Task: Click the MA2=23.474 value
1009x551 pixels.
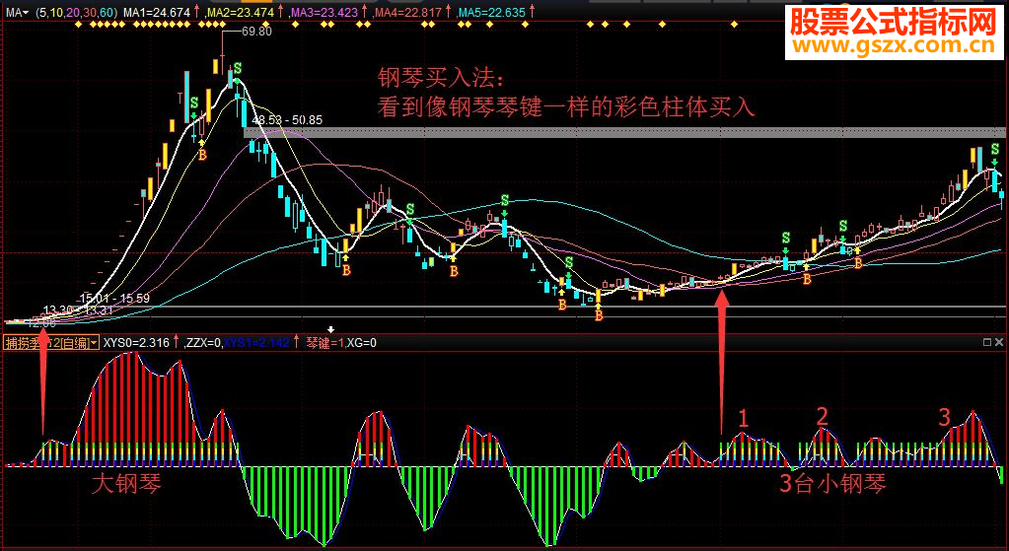Action: point(240,12)
